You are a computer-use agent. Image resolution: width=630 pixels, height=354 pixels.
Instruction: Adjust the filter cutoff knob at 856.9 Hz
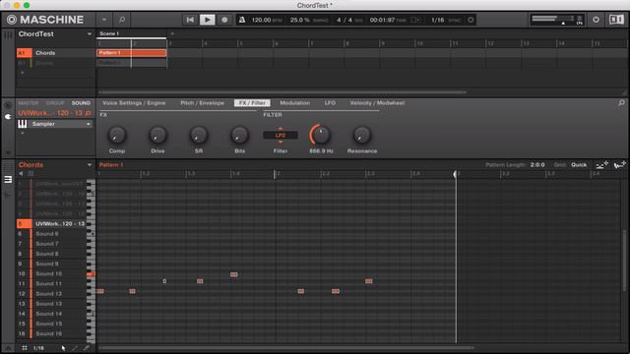[x=321, y=136]
